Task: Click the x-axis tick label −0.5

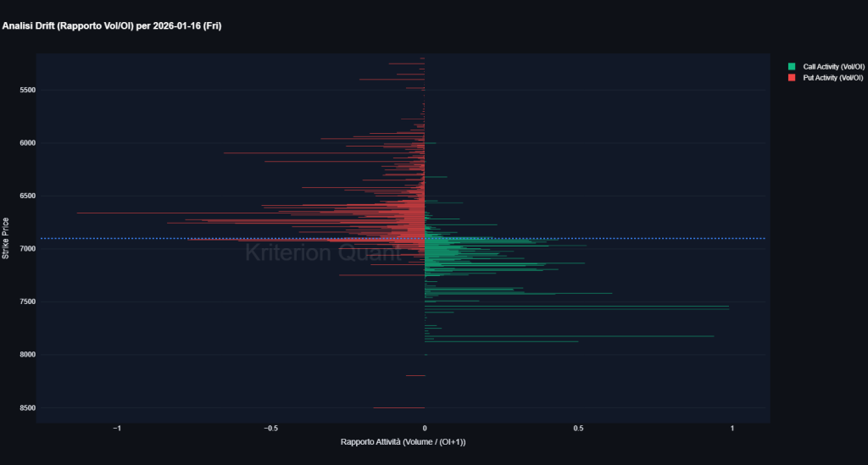Action: pos(270,429)
